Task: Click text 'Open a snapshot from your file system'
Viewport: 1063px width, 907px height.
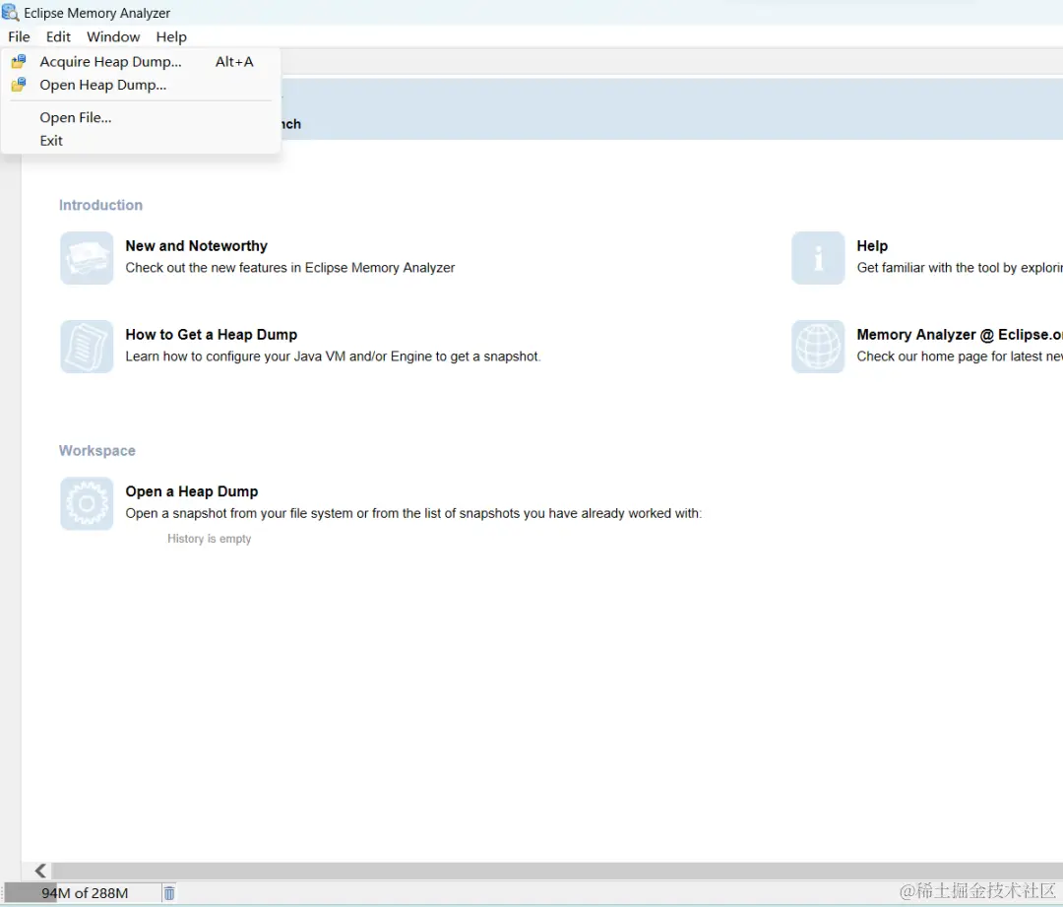Action: click(x=239, y=513)
